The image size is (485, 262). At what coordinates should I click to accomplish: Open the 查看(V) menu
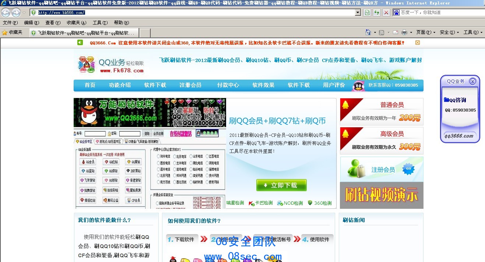[53, 23]
